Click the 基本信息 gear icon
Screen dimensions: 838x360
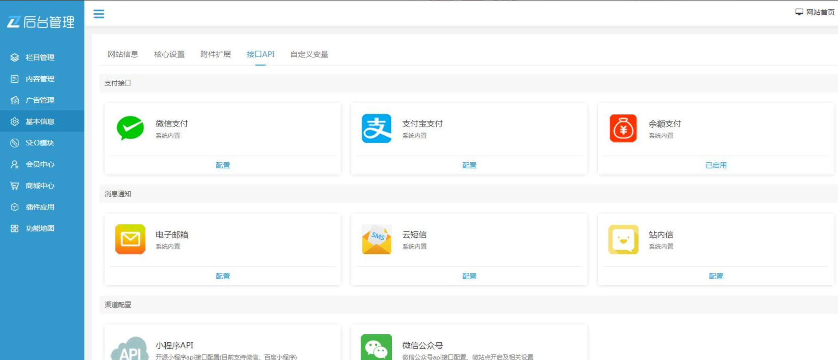click(x=15, y=121)
